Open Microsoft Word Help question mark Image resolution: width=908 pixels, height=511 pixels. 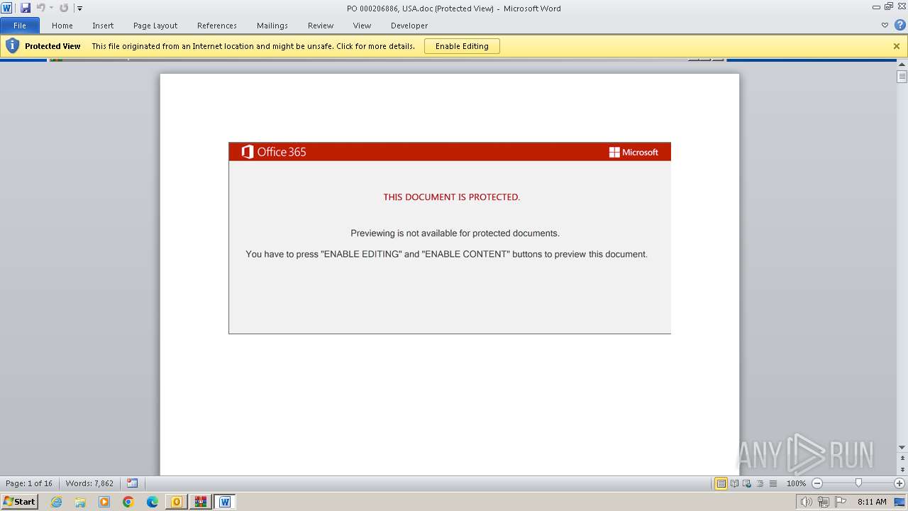899,25
